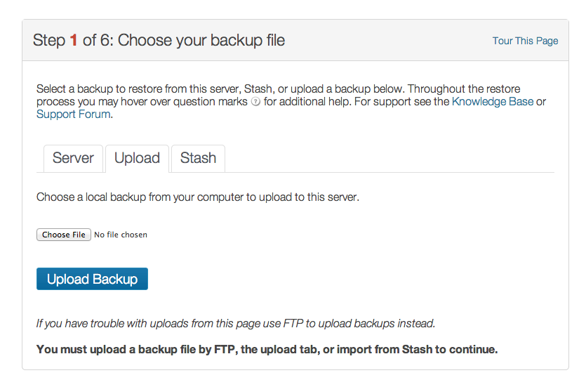Switch to the Server tab

tap(73, 158)
